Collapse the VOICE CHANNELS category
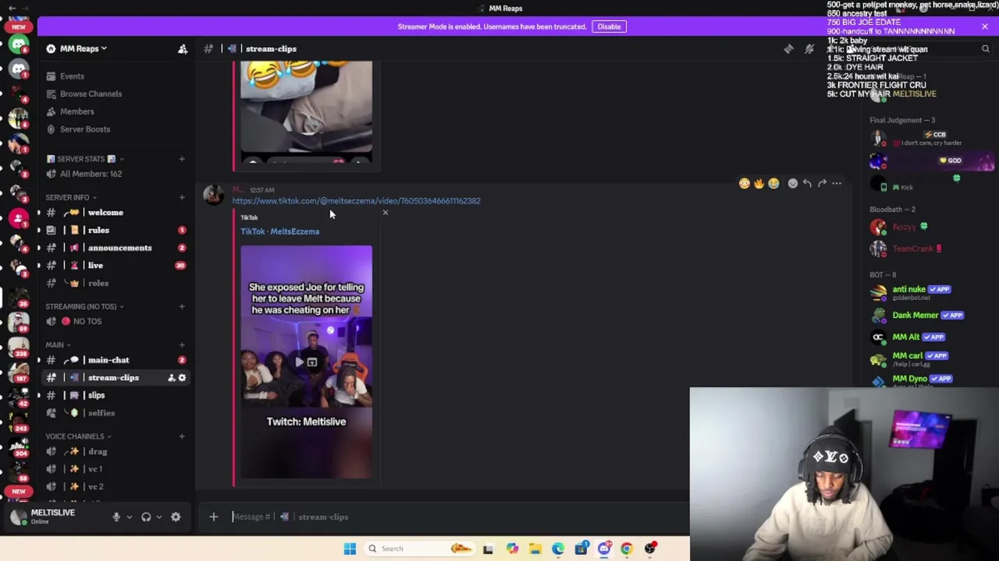The image size is (999, 561). 78,436
